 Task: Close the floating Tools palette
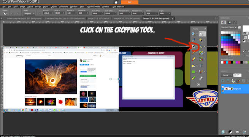205,29
